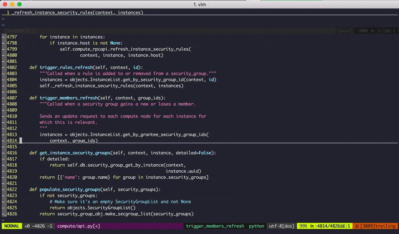Click line number 4814 in the gutter
The height and width of the screenshot is (234, 399).
12,140
